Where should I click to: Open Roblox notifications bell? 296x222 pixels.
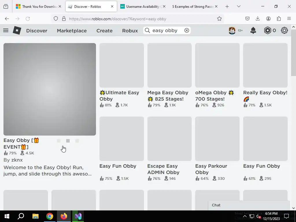(253, 30)
